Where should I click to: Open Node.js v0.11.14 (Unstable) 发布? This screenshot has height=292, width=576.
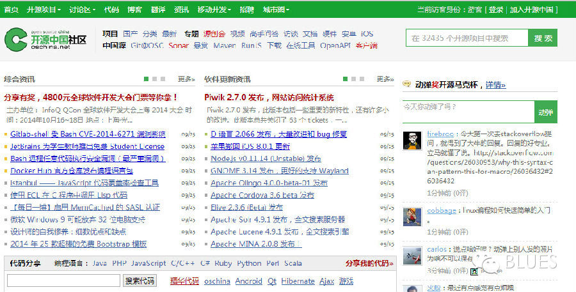[266, 159]
